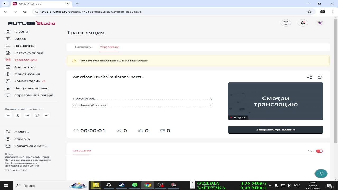Click Завершить трансляцию button

[276, 130]
